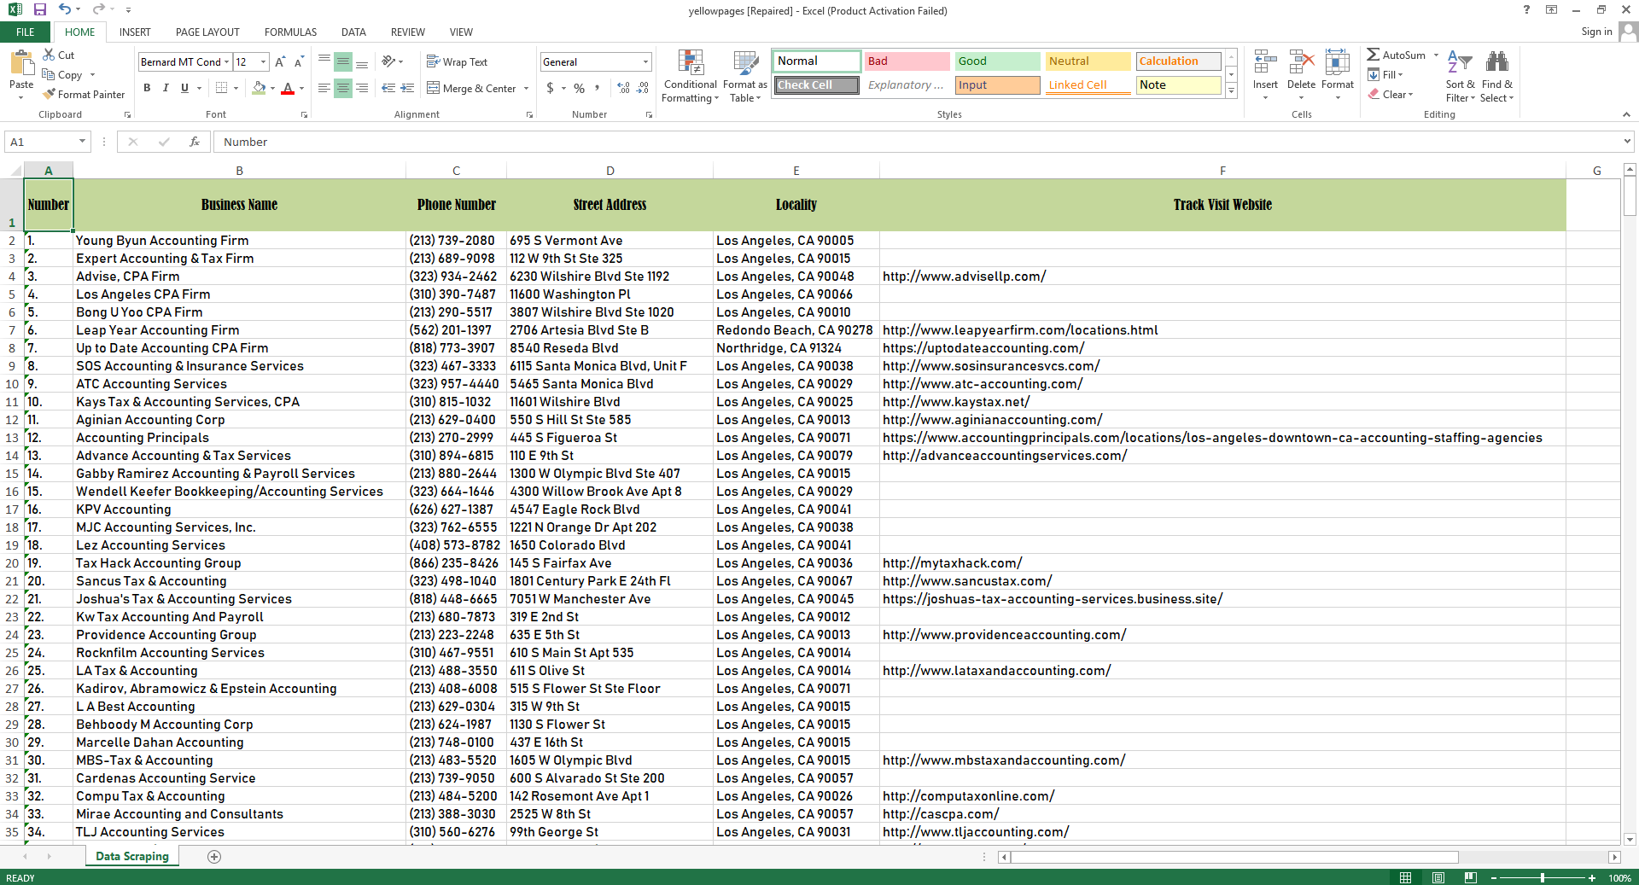This screenshot has height=885, width=1639.
Task: Select the Format Painter tool
Action: click(84, 94)
